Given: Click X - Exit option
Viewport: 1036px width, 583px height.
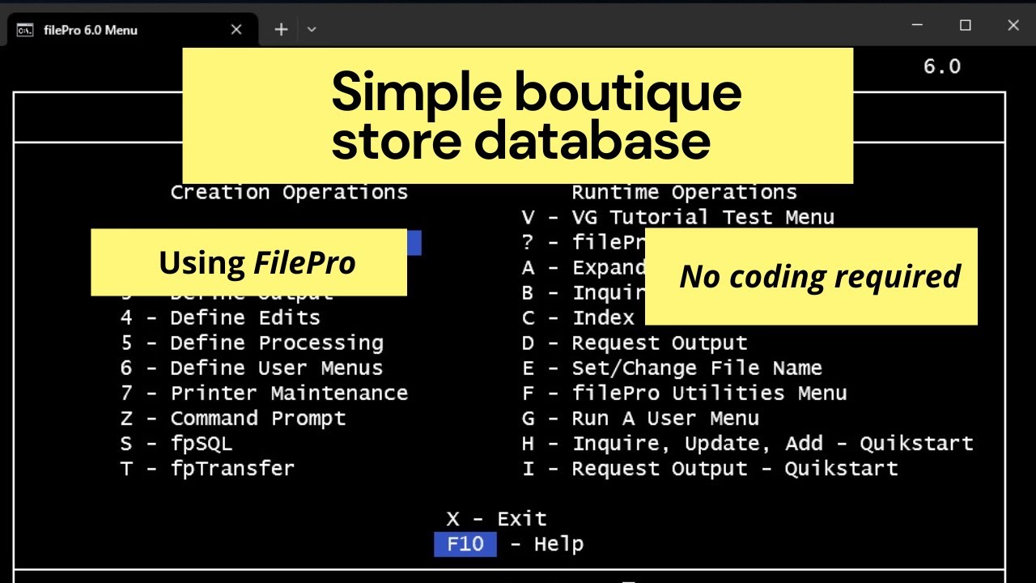Looking at the screenshot, I should (x=496, y=518).
